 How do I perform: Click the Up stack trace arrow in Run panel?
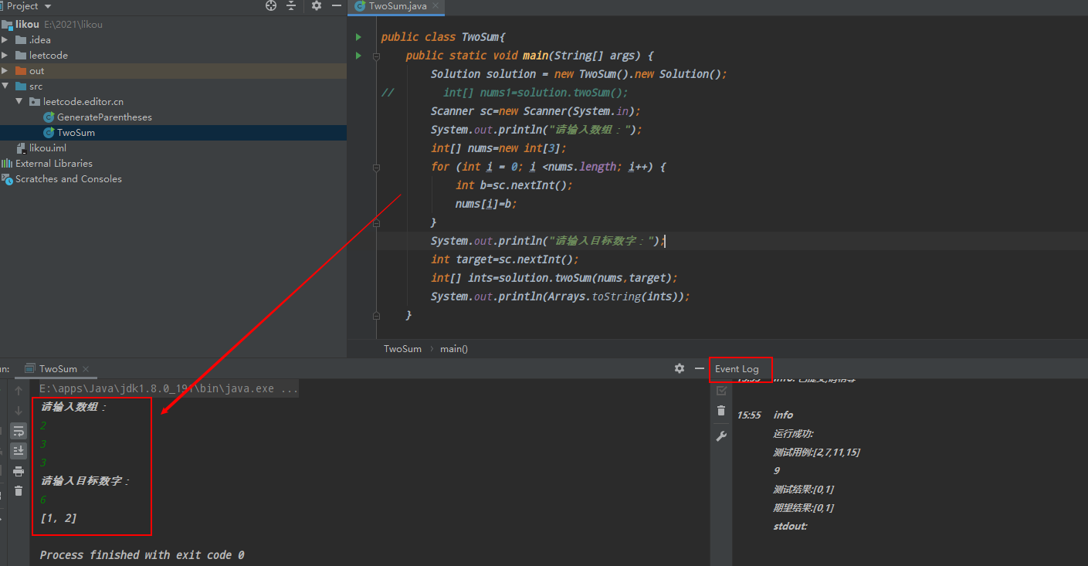(x=19, y=391)
